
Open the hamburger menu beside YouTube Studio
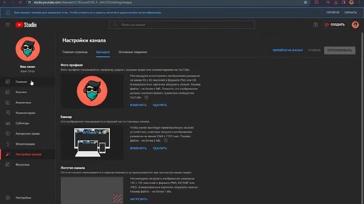(x=7, y=25)
